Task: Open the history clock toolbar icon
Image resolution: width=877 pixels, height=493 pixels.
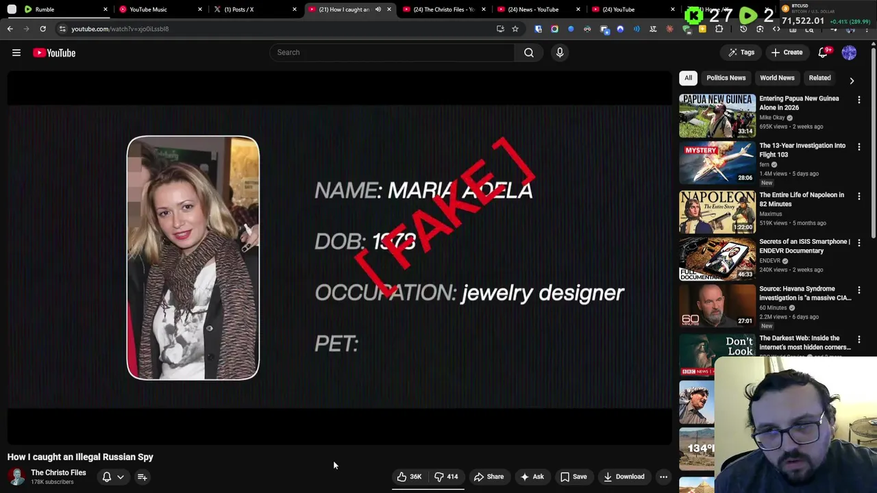Action: point(743,29)
